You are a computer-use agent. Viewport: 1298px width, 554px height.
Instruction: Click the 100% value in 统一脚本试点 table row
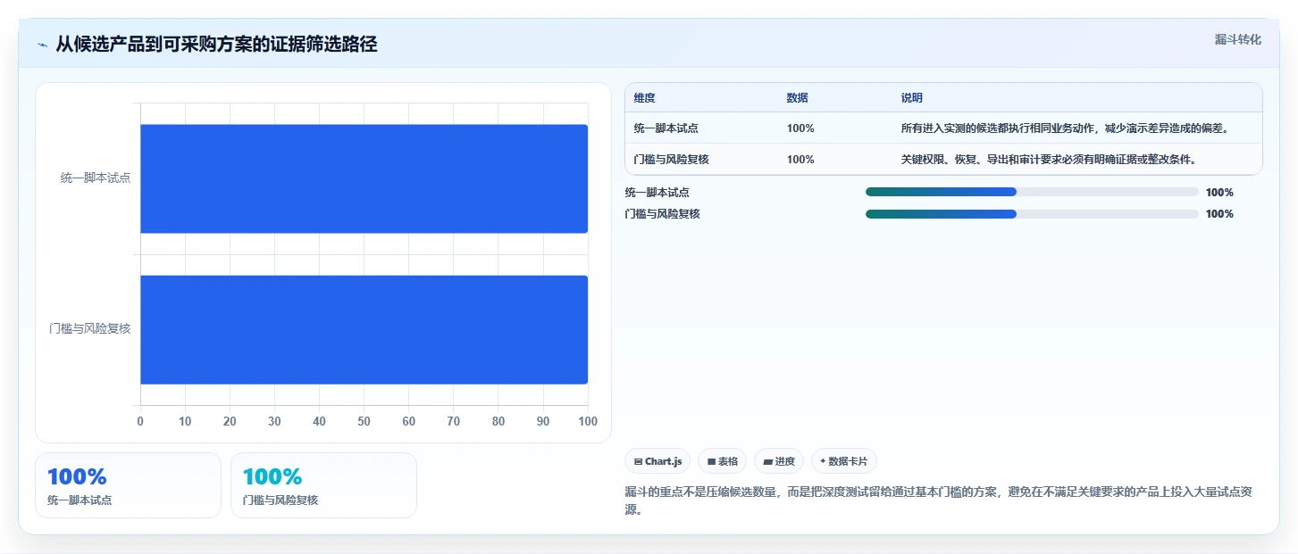800,128
